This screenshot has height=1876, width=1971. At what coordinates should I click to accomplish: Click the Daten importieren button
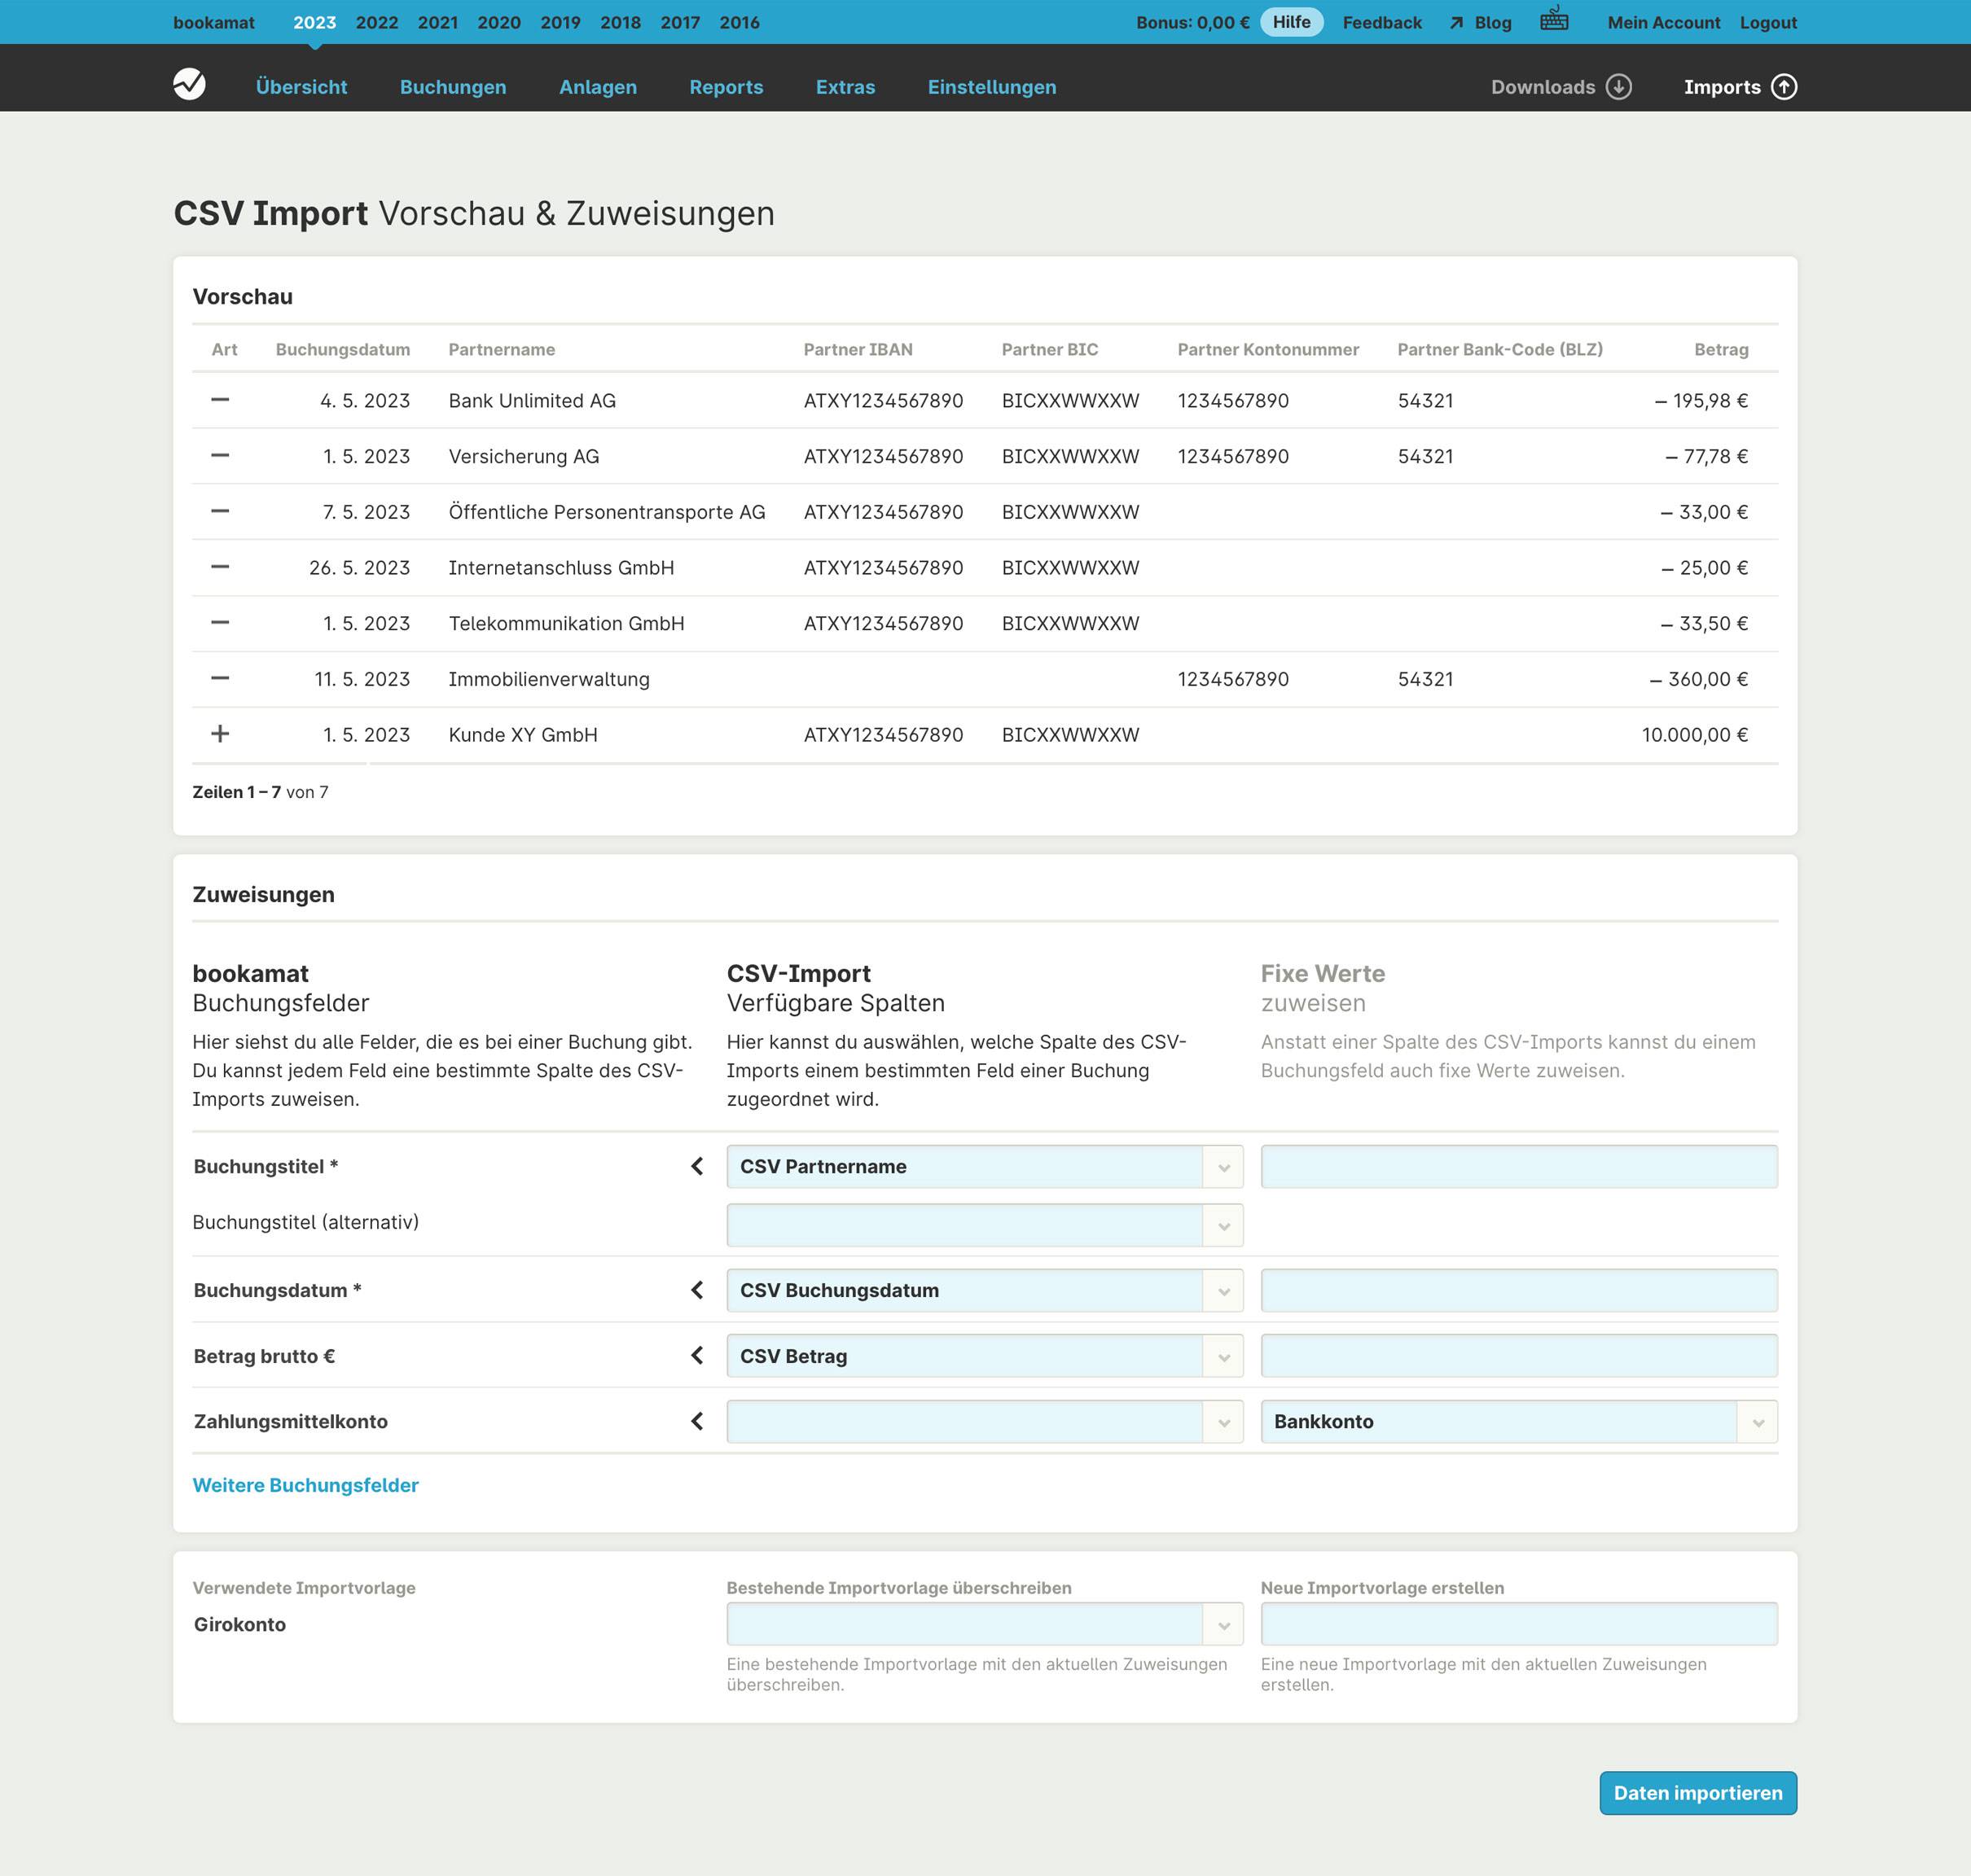point(1698,1793)
